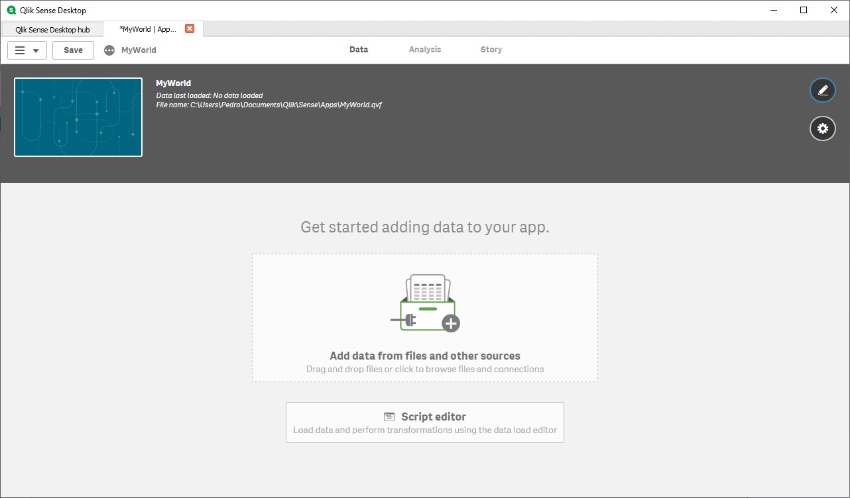Select the Qlik Sense Desktop hub tab
This screenshot has width=850, height=498.
coord(52,29)
